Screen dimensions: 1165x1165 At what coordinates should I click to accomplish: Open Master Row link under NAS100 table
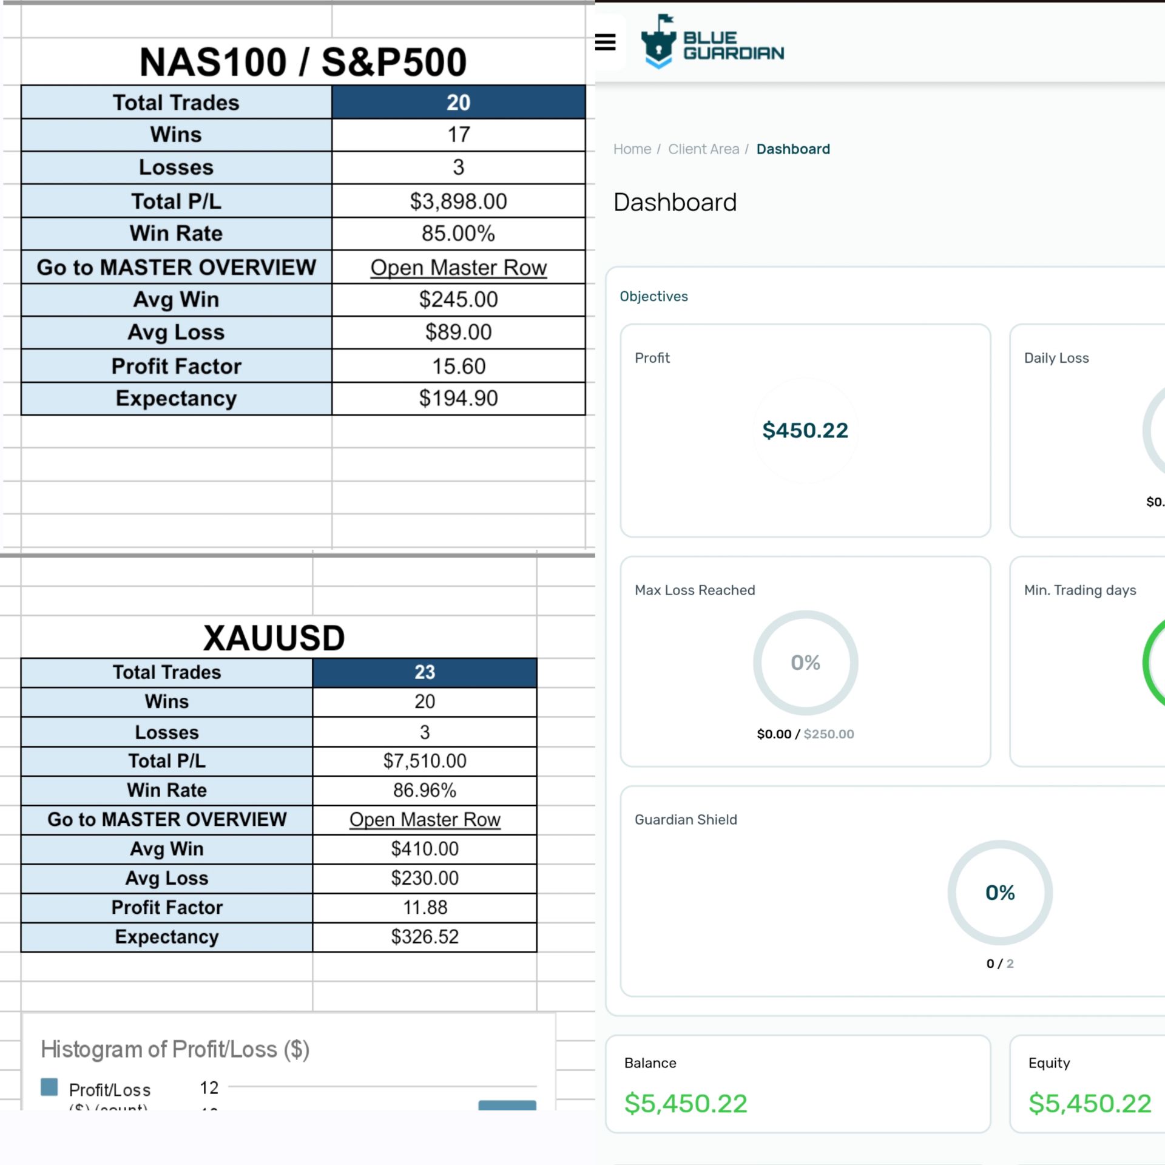click(459, 268)
